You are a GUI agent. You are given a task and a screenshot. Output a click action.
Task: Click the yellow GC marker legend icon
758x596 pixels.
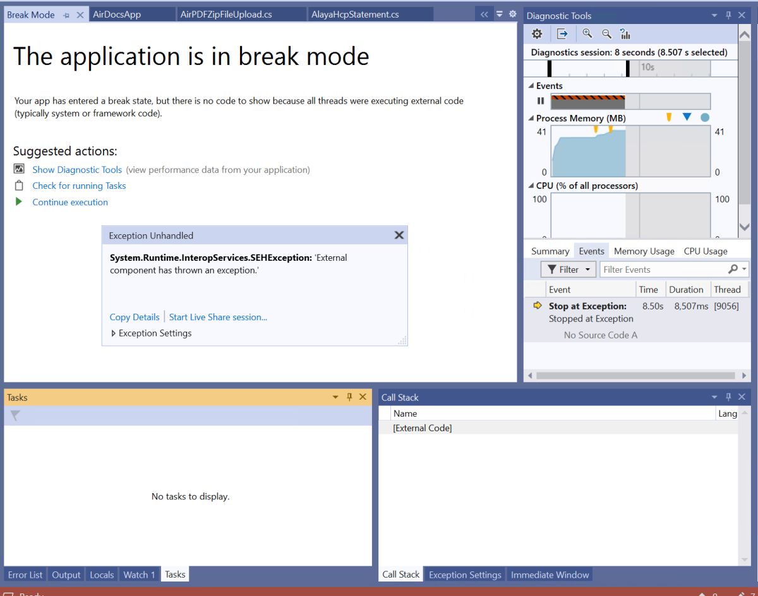coord(669,117)
